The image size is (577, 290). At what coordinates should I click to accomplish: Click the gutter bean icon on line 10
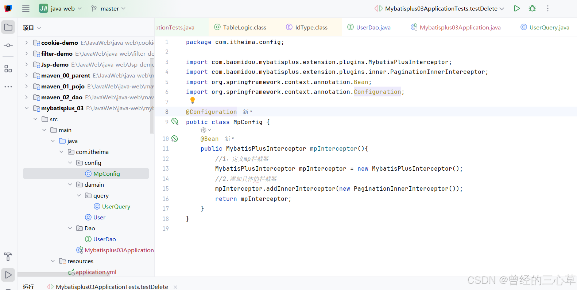point(175,138)
